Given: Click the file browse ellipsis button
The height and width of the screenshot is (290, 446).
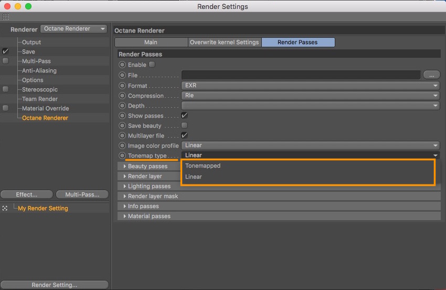Looking at the screenshot, I should 431,75.
